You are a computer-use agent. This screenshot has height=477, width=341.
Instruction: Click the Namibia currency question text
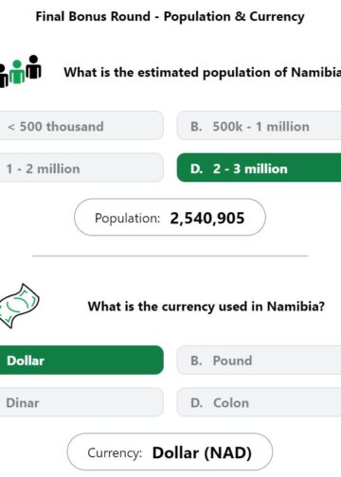(x=206, y=307)
